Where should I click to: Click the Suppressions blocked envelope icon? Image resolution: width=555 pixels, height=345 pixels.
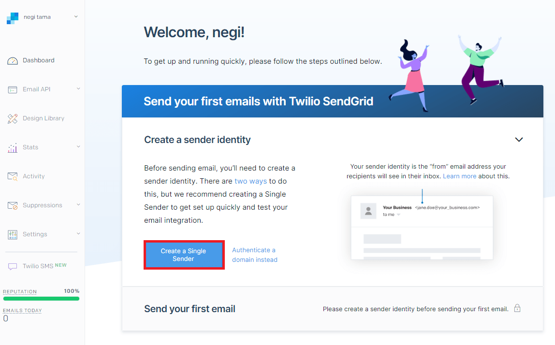(x=13, y=205)
